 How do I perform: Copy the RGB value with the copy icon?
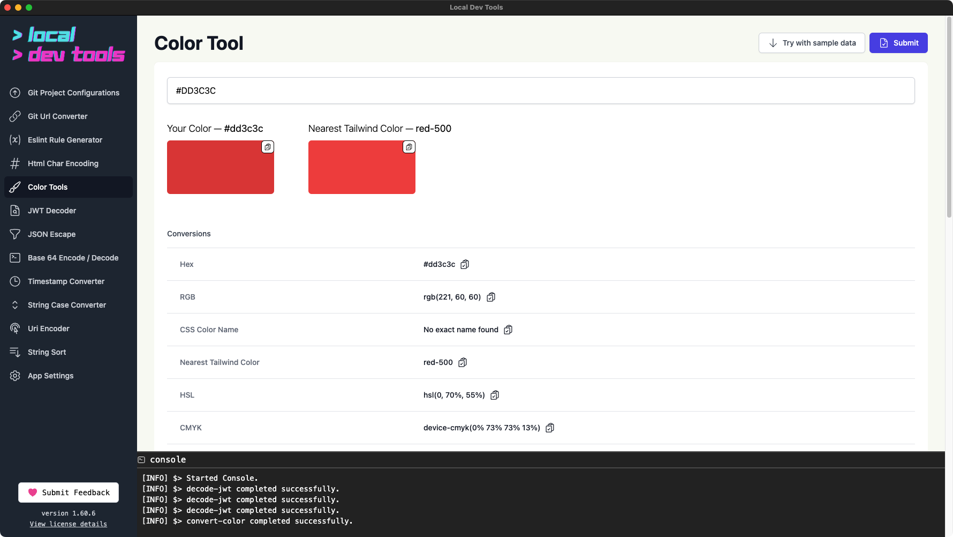(x=491, y=297)
